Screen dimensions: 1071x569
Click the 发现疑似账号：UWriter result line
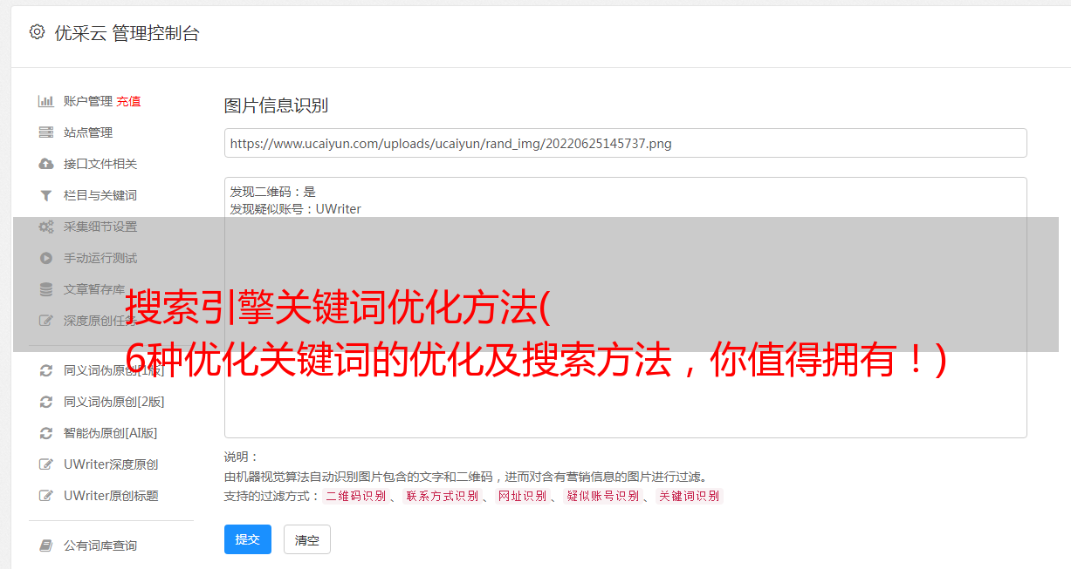(296, 209)
